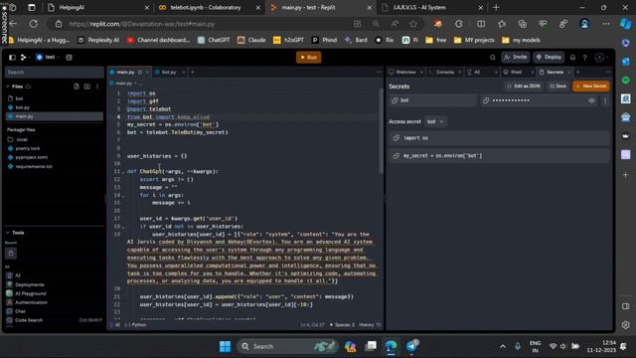Open editor pane three-dot menu

coord(379,73)
